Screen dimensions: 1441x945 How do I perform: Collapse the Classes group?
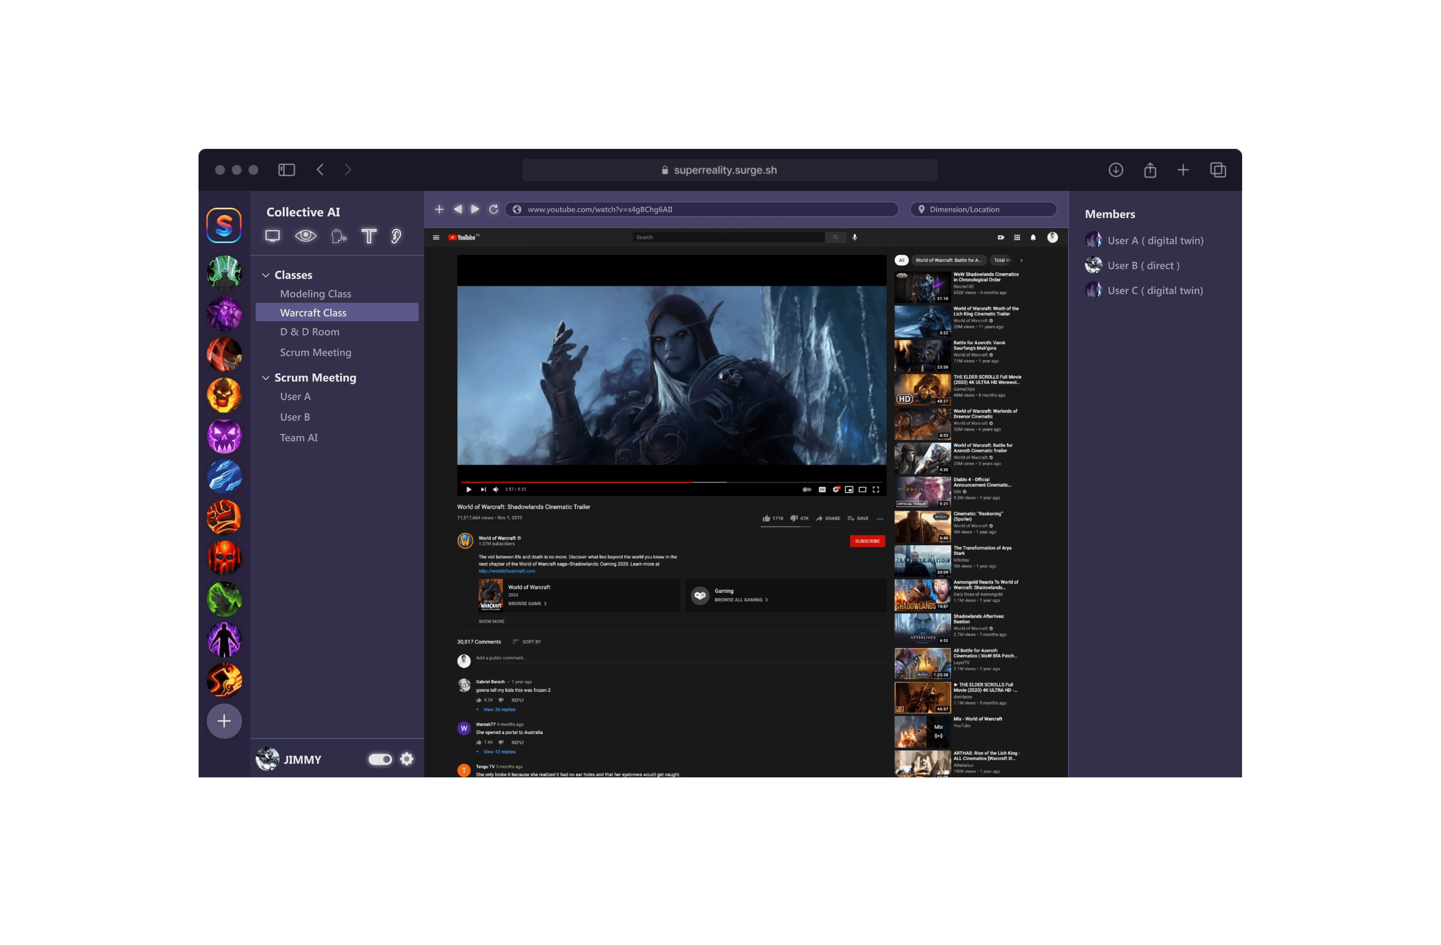(x=265, y=275)
